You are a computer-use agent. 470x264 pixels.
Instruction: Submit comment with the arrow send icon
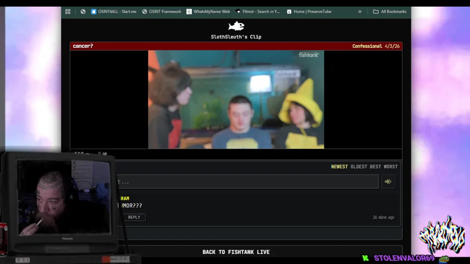[x=388, y=181]
